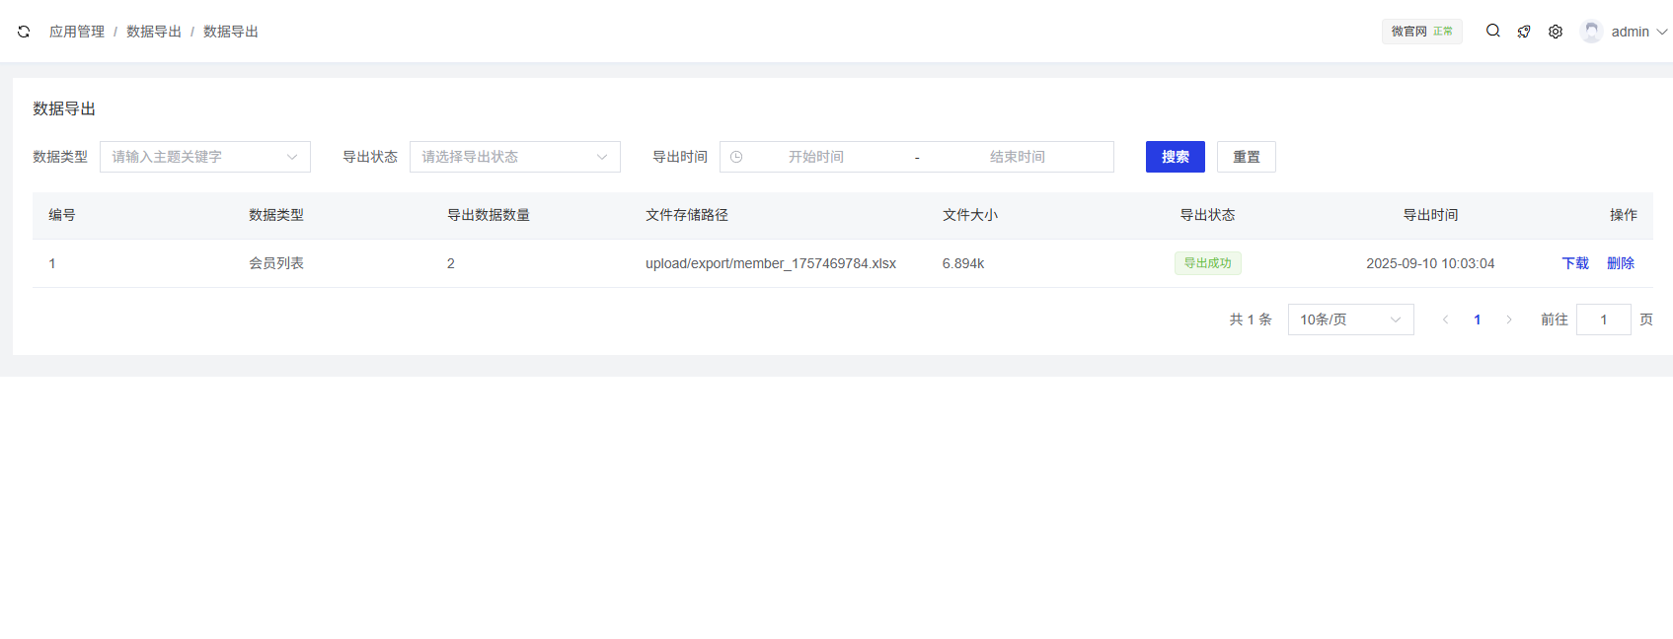Go to next page arrow
This screenshot has height=639, width=1673.
(x=1509, y=319)
